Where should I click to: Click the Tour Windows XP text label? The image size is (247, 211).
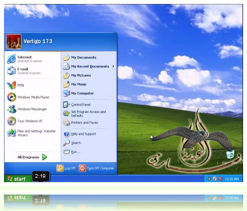(x=30, y=121)
